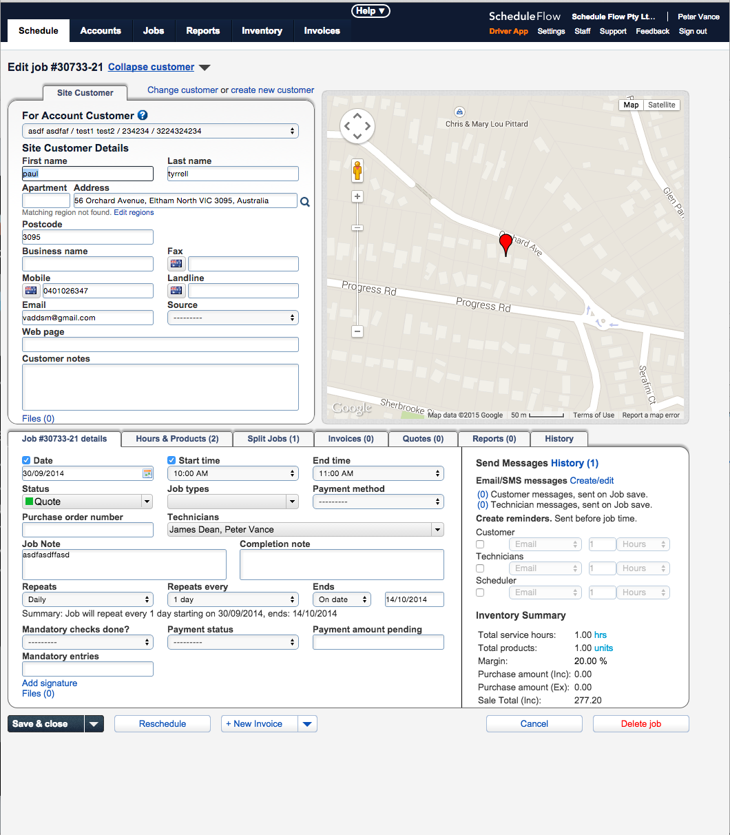This screenshot has width=730, height=835.
Task: Select the Street View pegman icon
Action: point(357,169)
